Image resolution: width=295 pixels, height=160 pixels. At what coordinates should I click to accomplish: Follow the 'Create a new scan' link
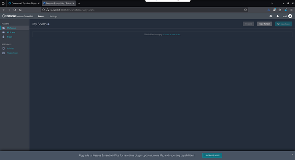point(172,34)
